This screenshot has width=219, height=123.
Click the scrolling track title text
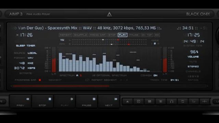pyautogui.click(x=87, y=28)
